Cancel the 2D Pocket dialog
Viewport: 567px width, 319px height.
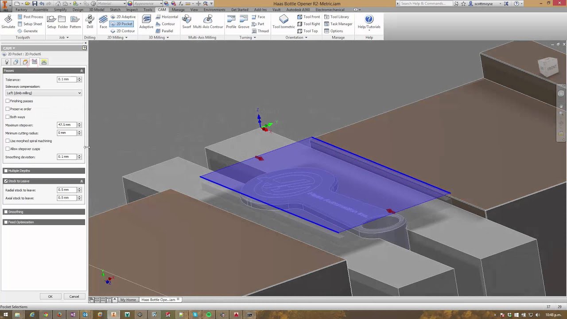click(74, 296)
